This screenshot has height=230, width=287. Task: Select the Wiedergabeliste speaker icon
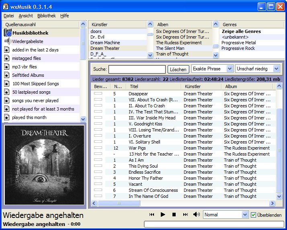point(8,41)
